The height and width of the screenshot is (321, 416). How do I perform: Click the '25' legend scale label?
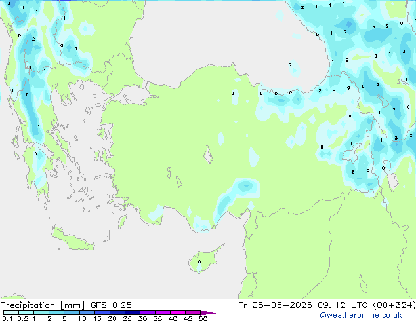127,318
